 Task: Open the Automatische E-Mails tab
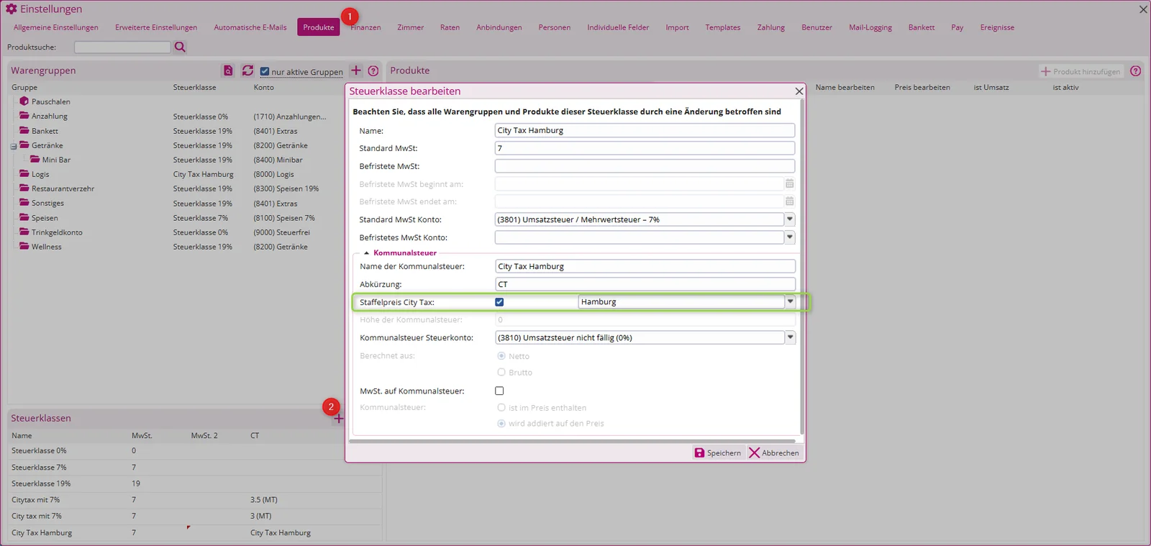point(250,27)
